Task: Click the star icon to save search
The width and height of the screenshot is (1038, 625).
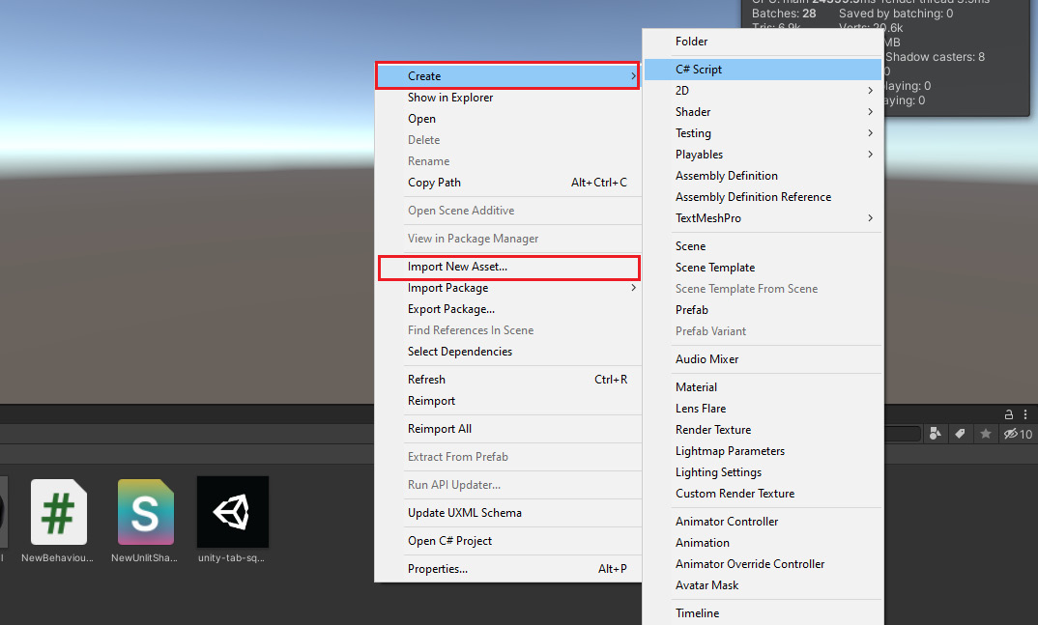Action: click(986, 434)
